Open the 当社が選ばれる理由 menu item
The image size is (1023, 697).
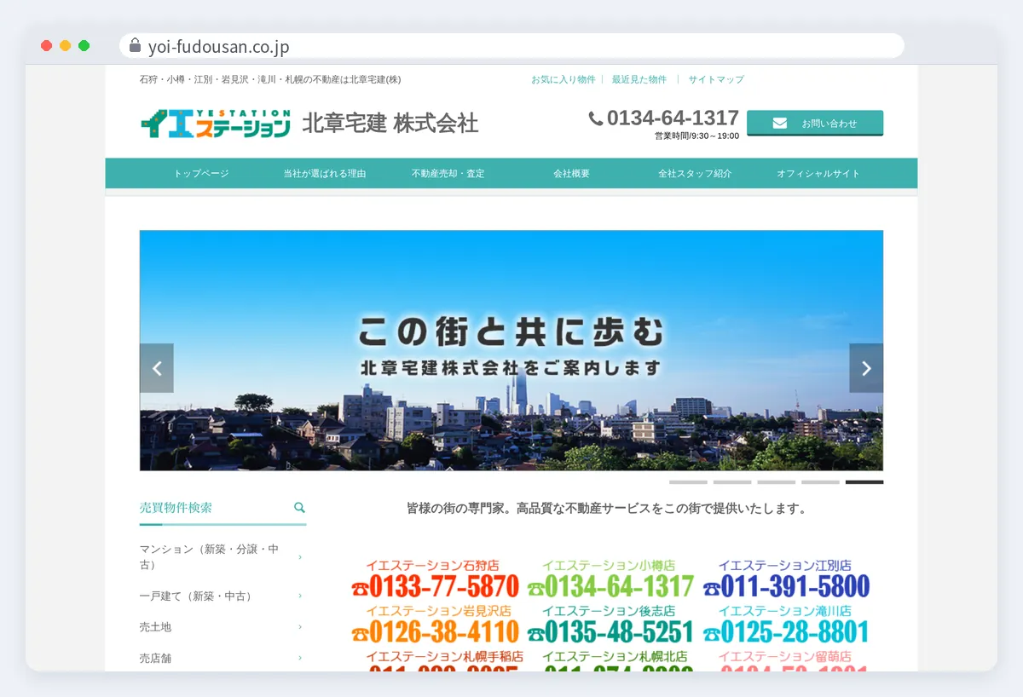[325, 173]
